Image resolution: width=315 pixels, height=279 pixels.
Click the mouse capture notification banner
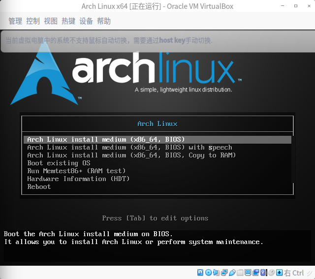[x=157, y=41]
